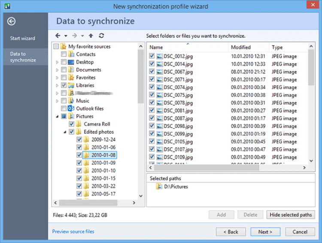Screen dimensions: 322x243
Task: Check the Contacts checkbox
Action: click(x=64, y=54)
